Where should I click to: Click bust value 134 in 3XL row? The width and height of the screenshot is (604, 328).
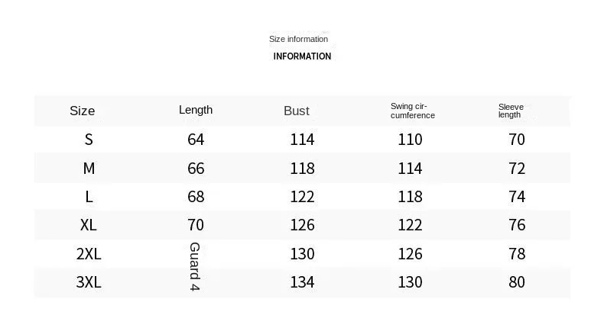(x=303, y=282)
